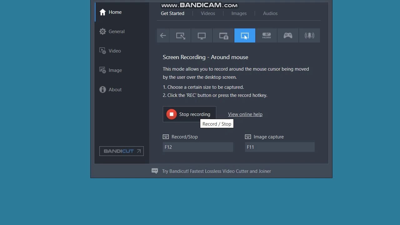Open Video settings in sidebar

(x=122, y=51)
